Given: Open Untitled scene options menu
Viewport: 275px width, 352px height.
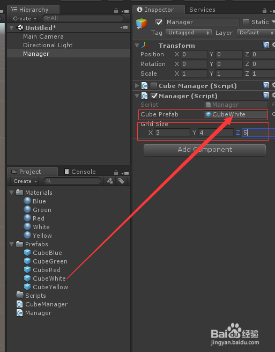Looking at the screenshot, I should [x=124, y=27].
